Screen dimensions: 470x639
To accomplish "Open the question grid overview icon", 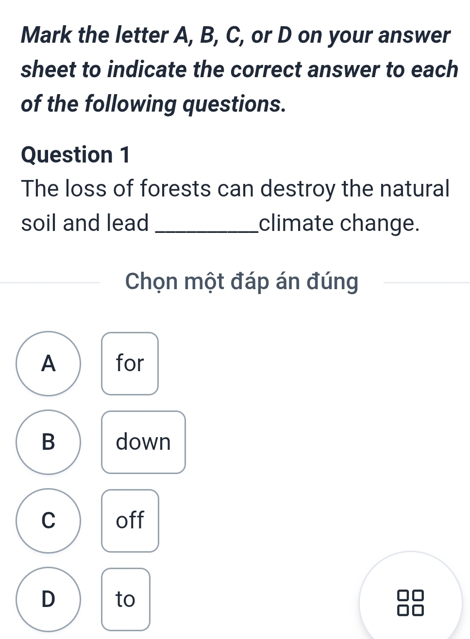I will click(410, 602).
